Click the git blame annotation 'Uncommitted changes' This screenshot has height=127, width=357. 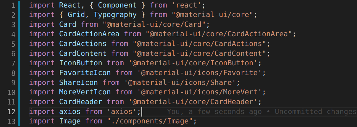pos(316,112)
